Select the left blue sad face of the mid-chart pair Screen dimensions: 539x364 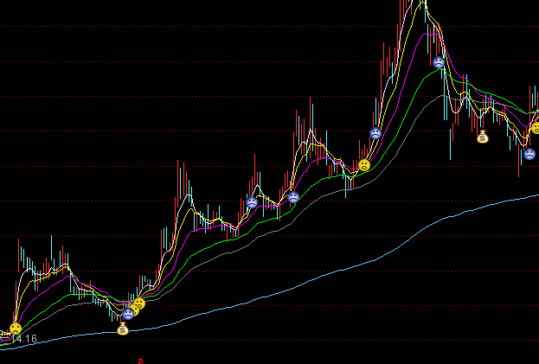[252, 202]
